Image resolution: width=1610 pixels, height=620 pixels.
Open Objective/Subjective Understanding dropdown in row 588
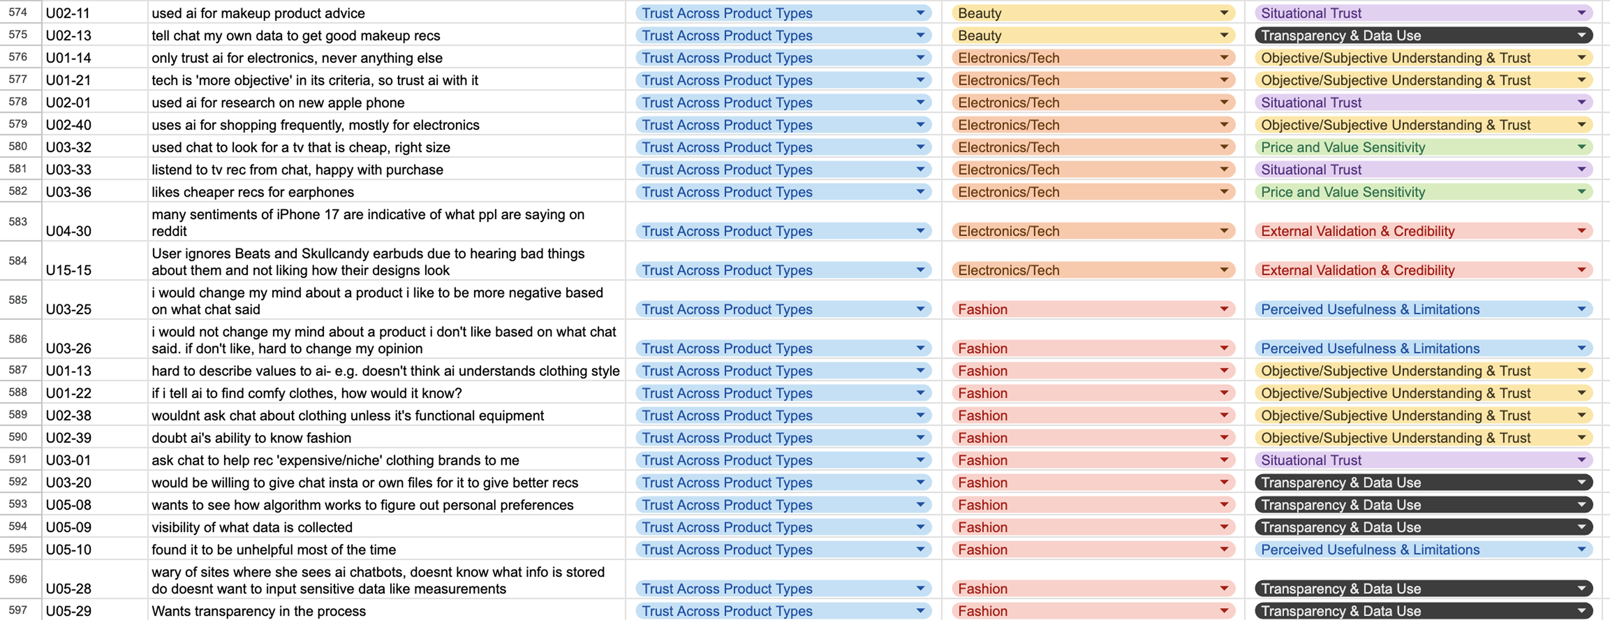1581,393
